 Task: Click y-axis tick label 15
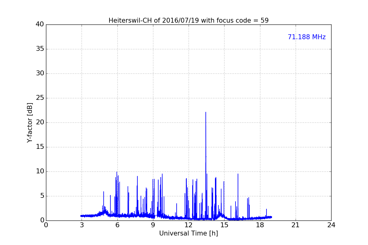click(x=40, y=147)
